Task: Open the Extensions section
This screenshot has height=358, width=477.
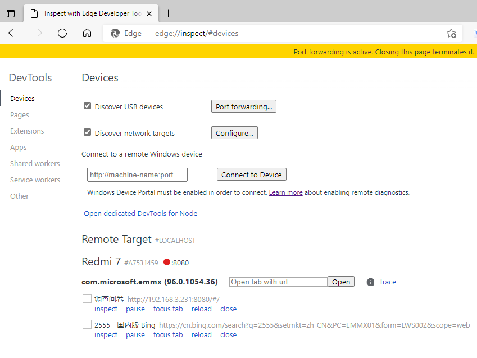Action: pos(27,131)
